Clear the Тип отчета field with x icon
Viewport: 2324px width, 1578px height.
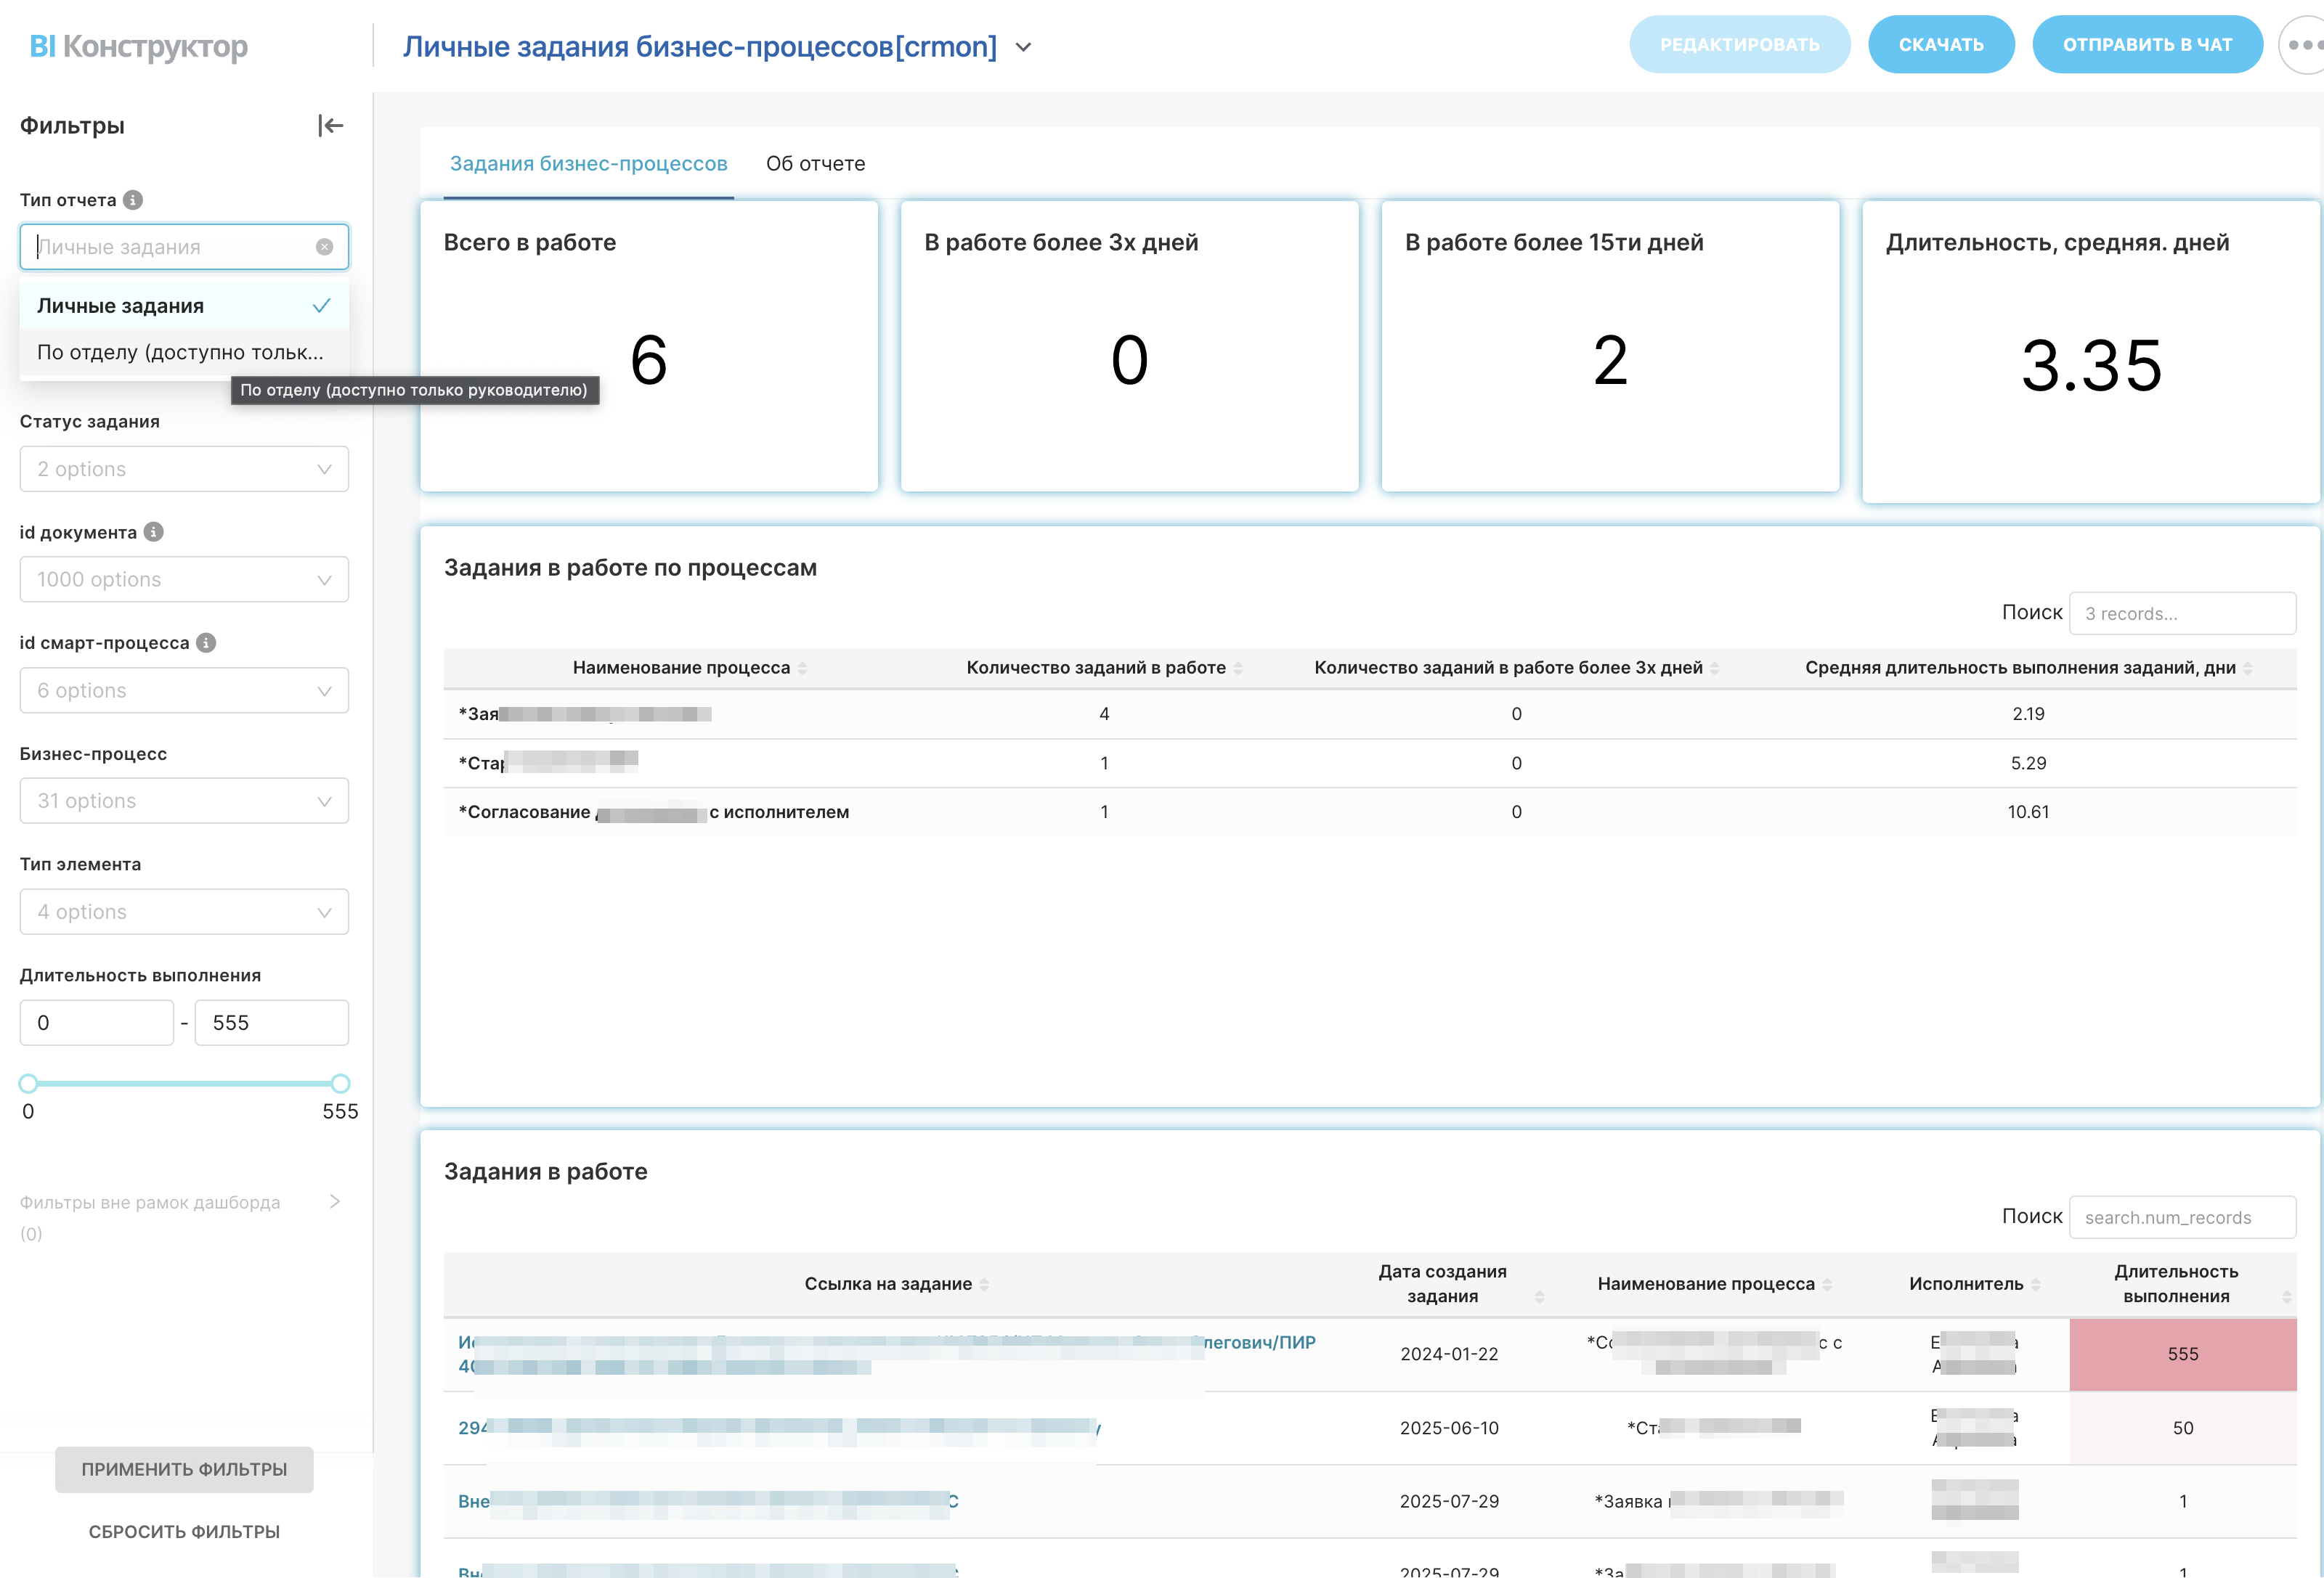(x=324, y=247)
